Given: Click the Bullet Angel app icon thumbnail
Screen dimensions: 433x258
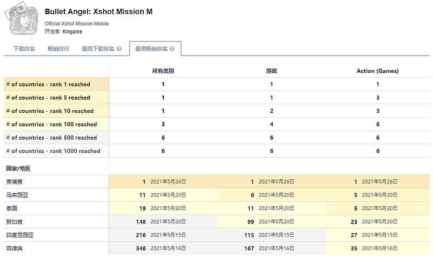Looking at the screenshot, I should click(24, 22).
